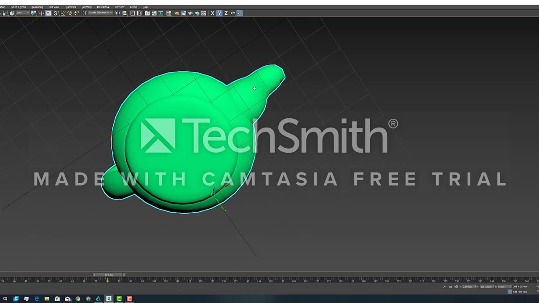The width and height of the screenshot is (539, 303).
Task: Click the Y coordinate input field
Action: [486, 287]
